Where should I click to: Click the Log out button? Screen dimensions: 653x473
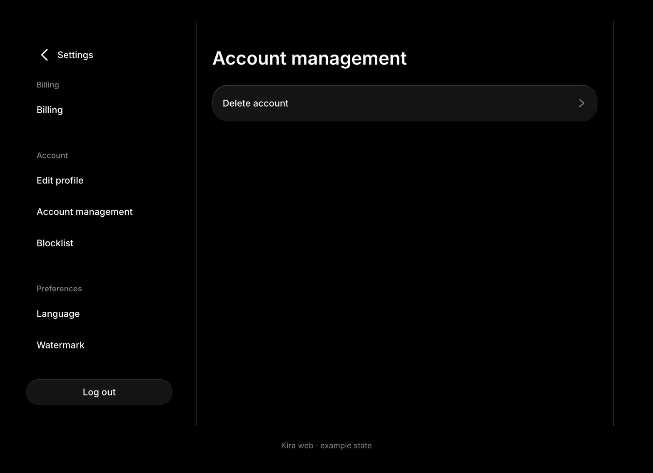[x=99, y=392]
